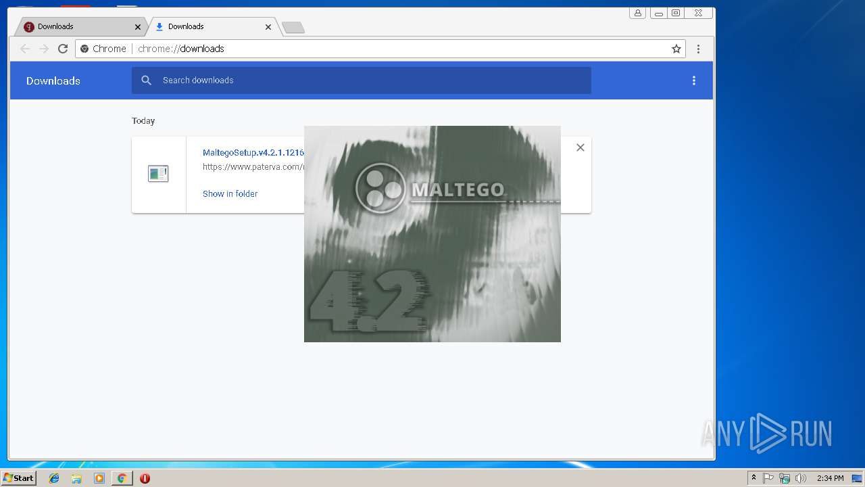The image size is (865, 487).
Task: Click the Action Center flag icon
Action: [768, 478]
